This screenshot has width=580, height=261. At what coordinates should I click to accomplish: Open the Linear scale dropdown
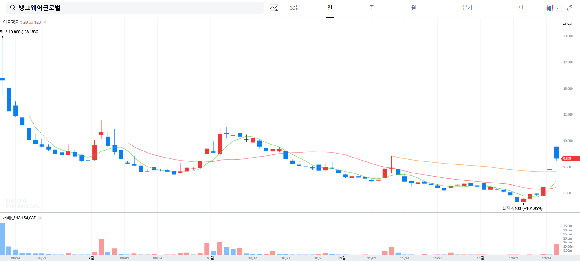click(570, 24)
